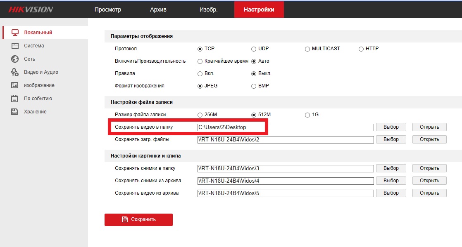462x247 pixels.
Task: Set record file size to 1G
Action: click(x=307, y=115)
